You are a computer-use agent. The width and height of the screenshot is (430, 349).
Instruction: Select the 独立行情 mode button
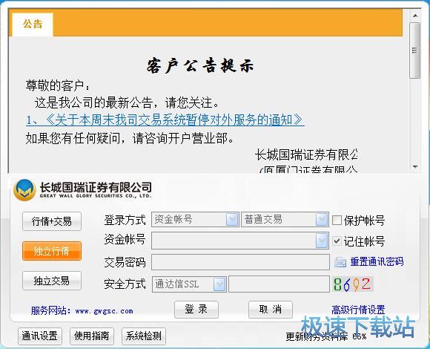(x=52, y=251)
